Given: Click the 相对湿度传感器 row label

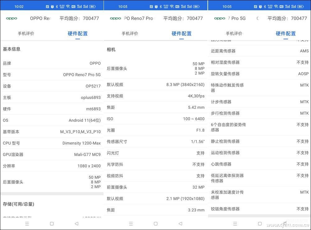Looking at the screenshot, I should point(225,62).
